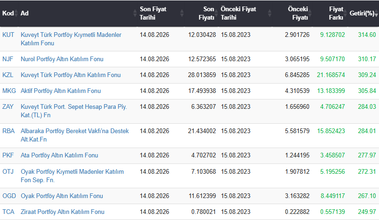The width and height of the screenshot is (379, 220).
Task: Open Ziraat Portföy Altın Katılım Fonu
Action: (x=63, y=212)
